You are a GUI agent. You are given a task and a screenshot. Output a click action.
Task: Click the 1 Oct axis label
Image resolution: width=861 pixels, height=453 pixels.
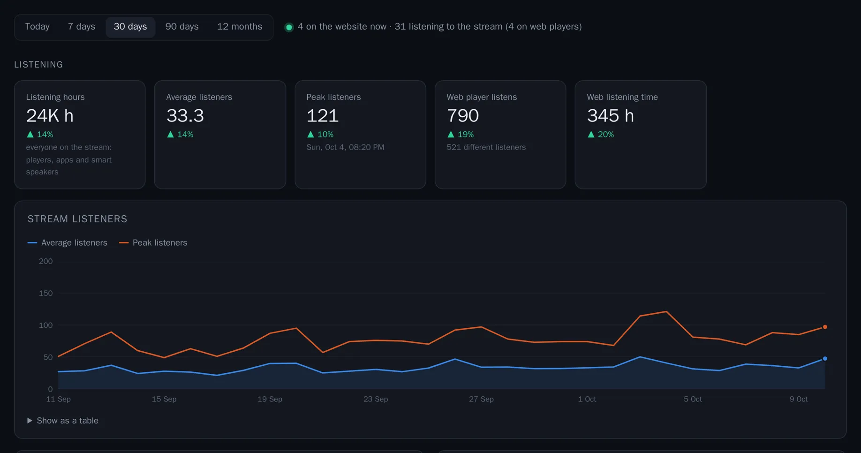coord(587,399)
